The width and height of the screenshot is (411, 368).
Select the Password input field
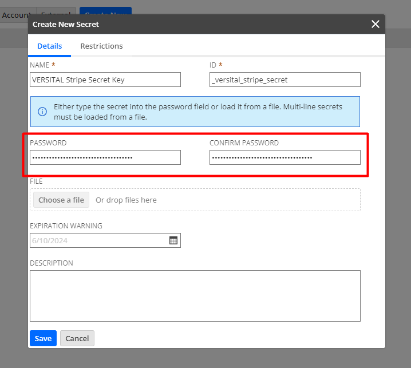pyautogui.click(x=105, y=157)
